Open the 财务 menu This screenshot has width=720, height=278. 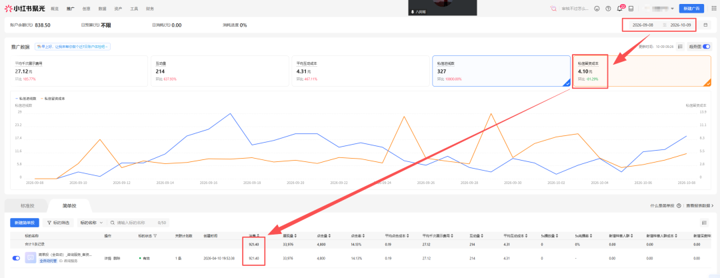[x=150, y=9]
